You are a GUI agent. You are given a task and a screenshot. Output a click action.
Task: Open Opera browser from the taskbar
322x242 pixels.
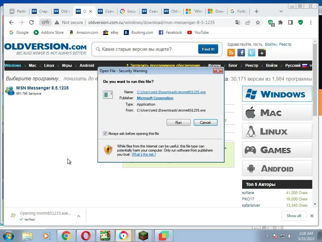[86, 236]
